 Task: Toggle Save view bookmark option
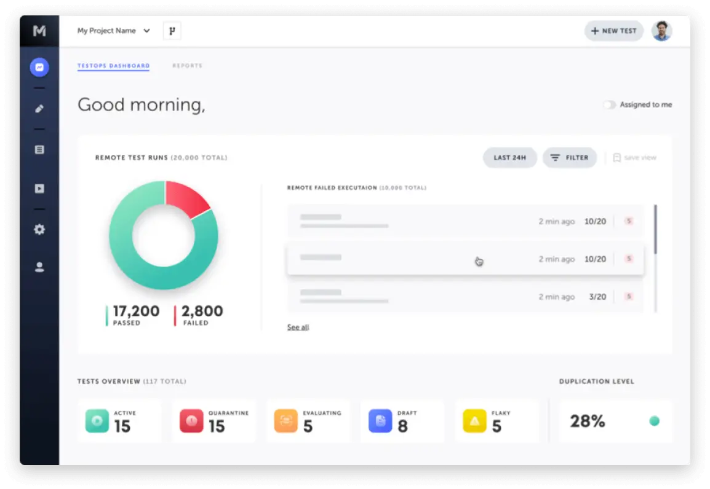[x=634, y=157]
